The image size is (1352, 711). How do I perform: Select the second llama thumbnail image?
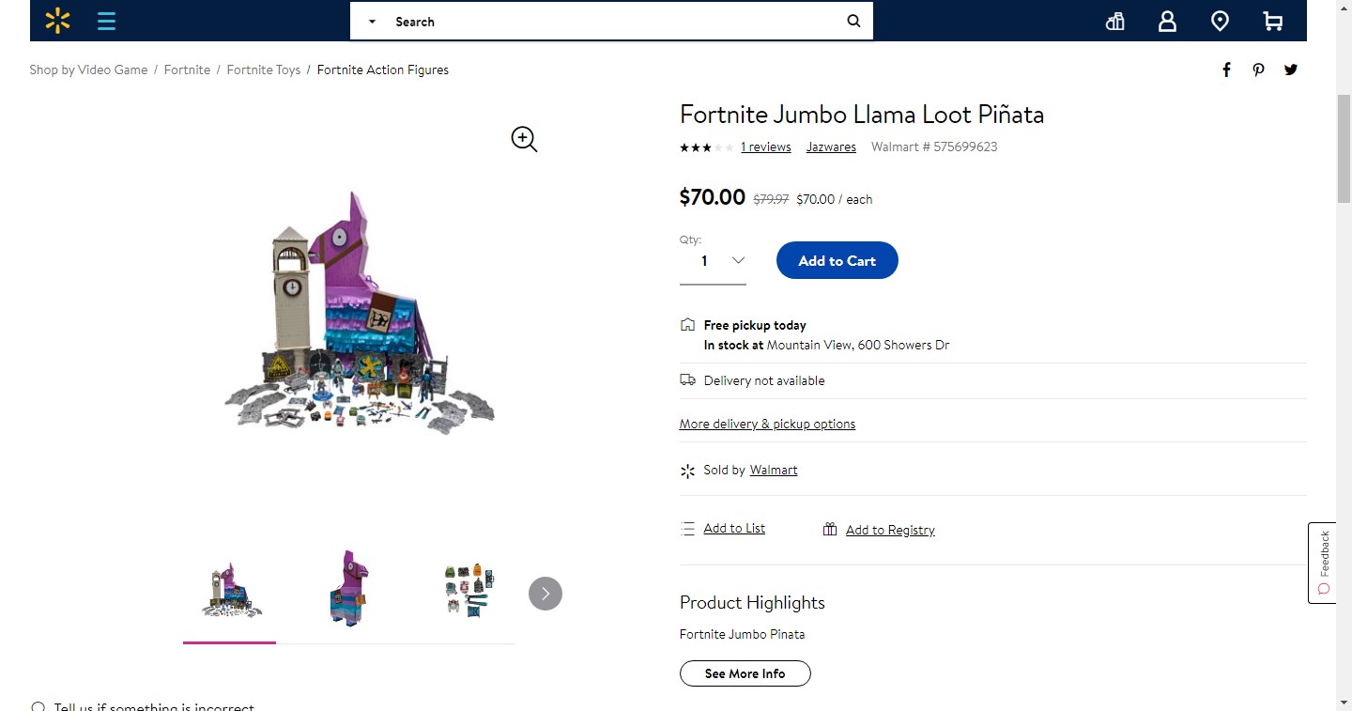(x=349, y=589)
